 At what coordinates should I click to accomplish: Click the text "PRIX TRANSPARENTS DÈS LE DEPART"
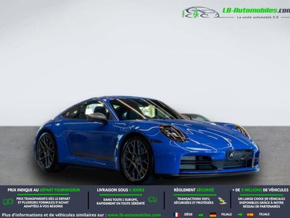pos(43,199)
